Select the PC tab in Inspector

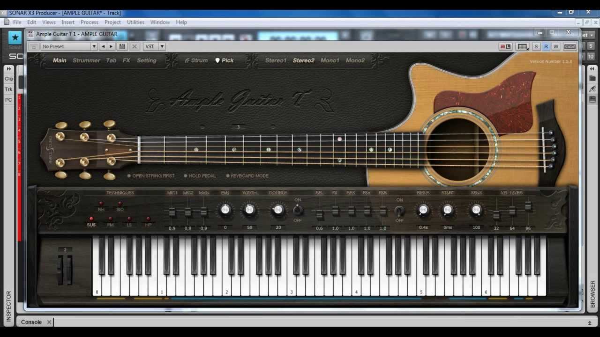coord(9,100)
